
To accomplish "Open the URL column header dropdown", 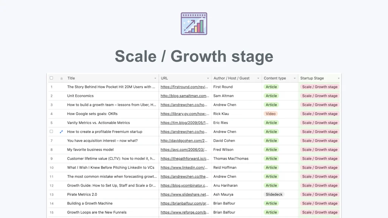I will (x=208, y=78).
